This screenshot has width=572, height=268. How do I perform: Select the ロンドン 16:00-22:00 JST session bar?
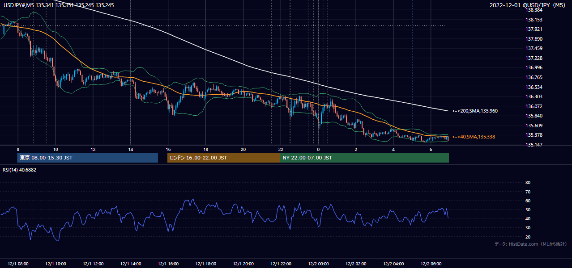coord(223,158)
